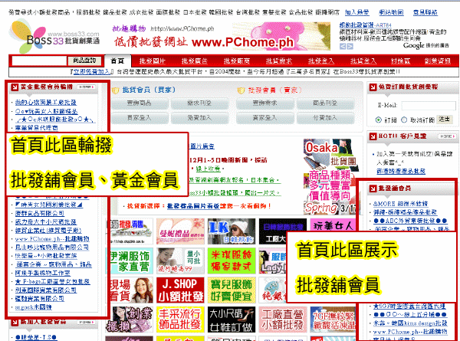This screenshot has width=460, height=341.
Task: Click 阿承手製織物工作室 link
Action: pos(42,274)
